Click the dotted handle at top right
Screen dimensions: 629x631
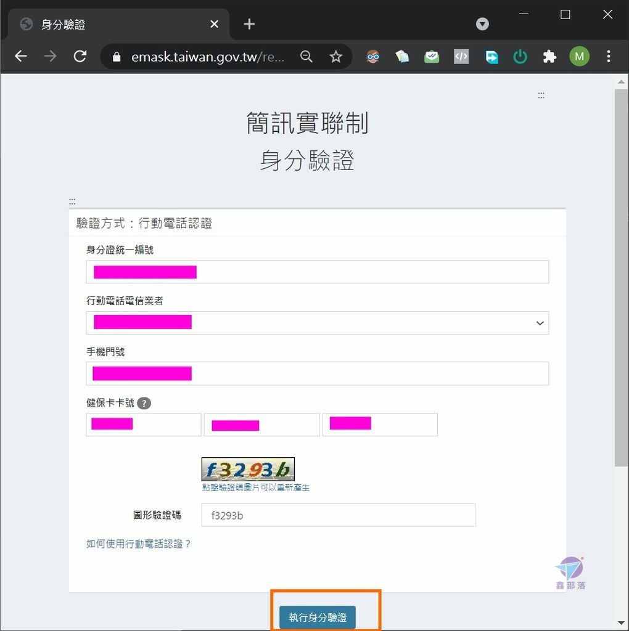pos(541,96)
